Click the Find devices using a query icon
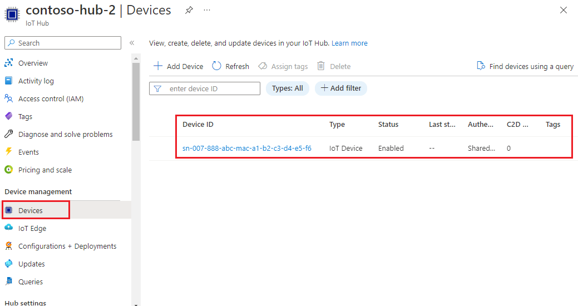 (x=481, y=66)
